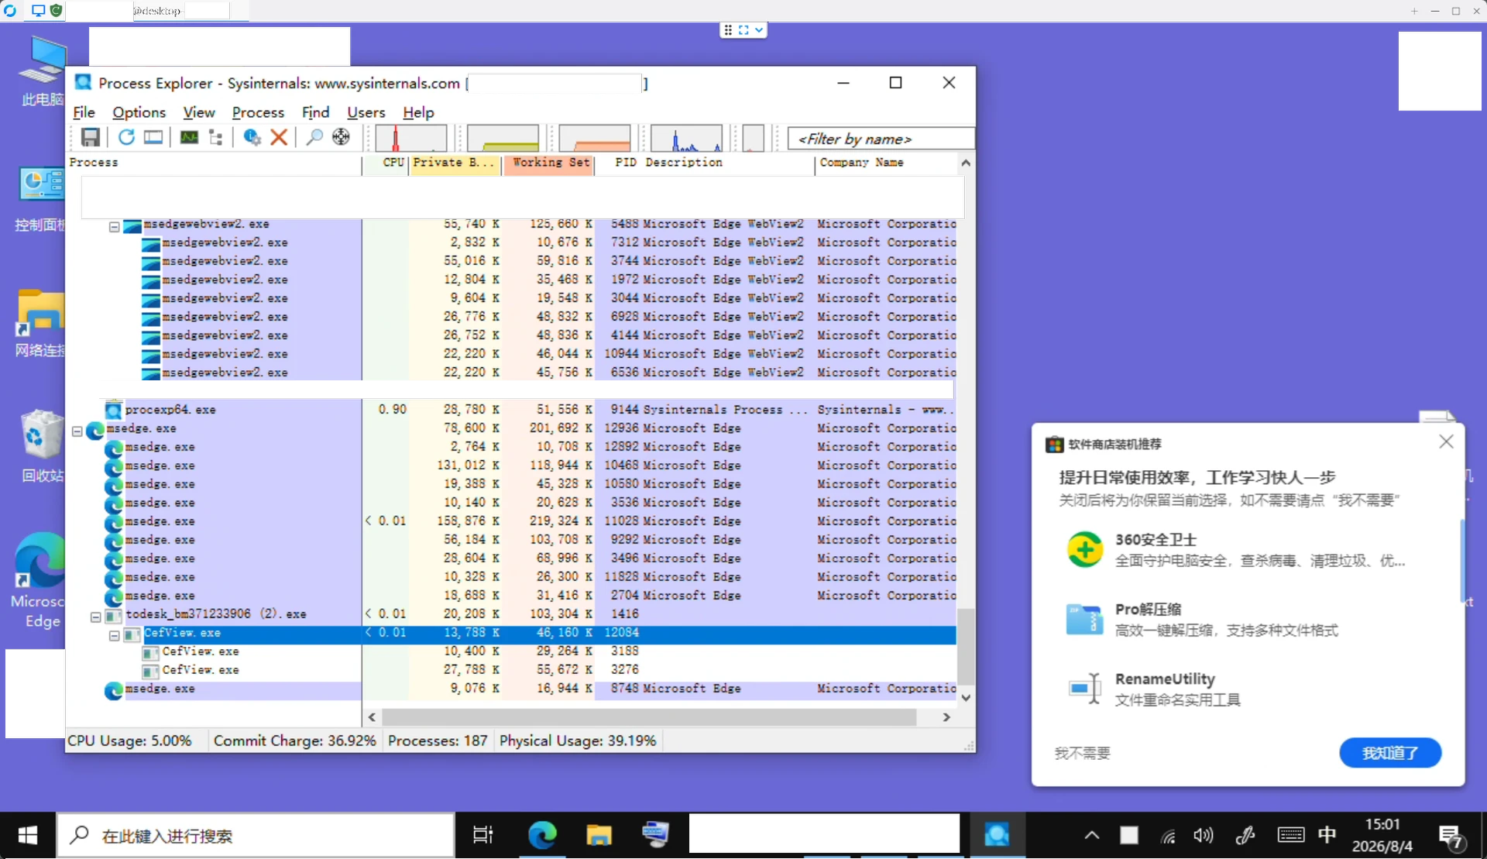Open the View menu
Image resolution: width=1487 pixels, height=859 pixels.
(x=199, y=112)
